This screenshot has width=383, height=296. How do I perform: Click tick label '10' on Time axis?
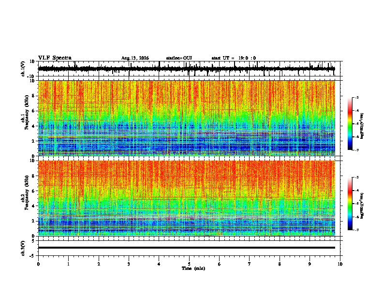pyautogui.click(x=340, y=264)
